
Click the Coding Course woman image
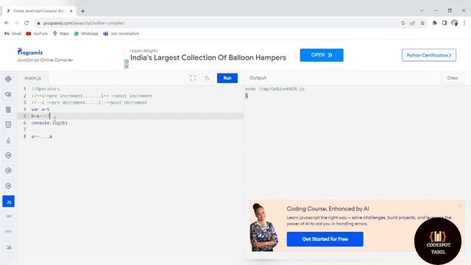click(263, 227)
